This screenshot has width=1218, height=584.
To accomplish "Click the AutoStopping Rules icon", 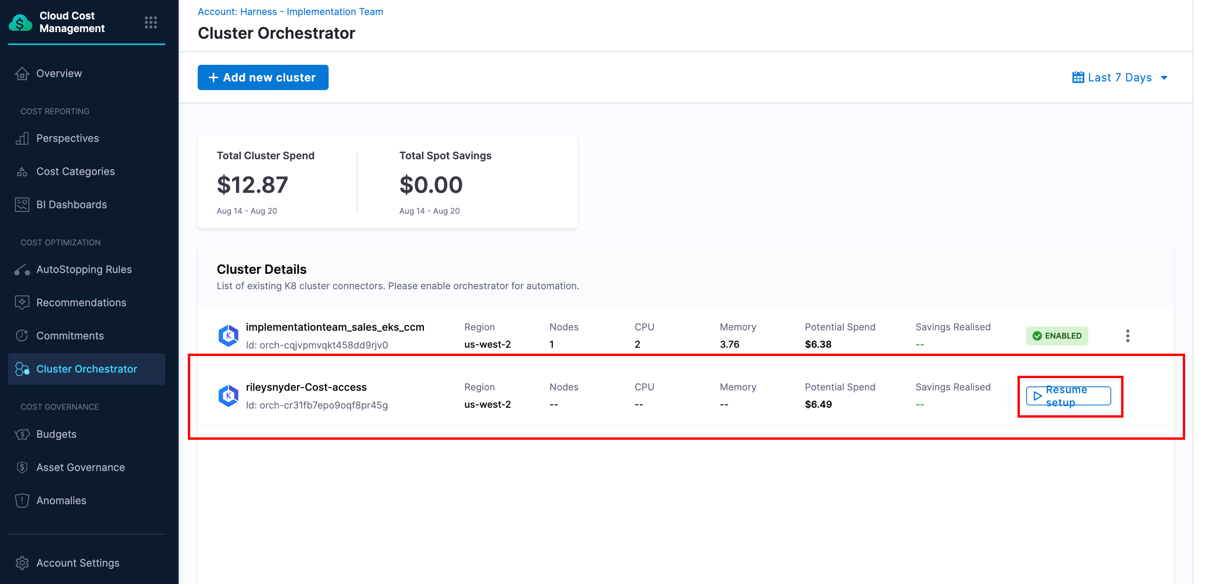I will pos(22,270).
